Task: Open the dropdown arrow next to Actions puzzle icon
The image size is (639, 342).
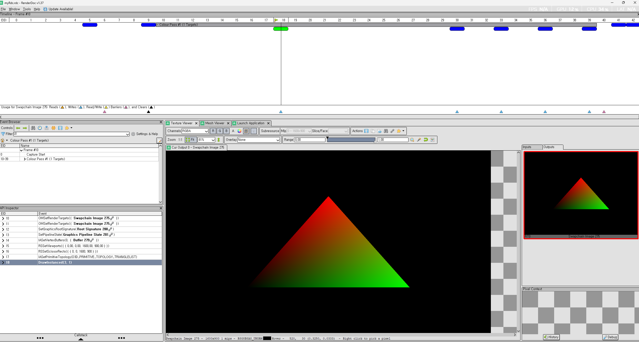Action: [403, 131]
